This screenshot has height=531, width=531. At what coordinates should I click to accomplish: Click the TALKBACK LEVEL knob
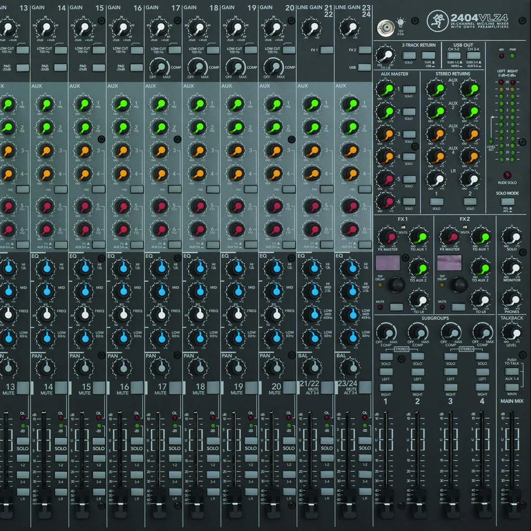click(512, 332)
